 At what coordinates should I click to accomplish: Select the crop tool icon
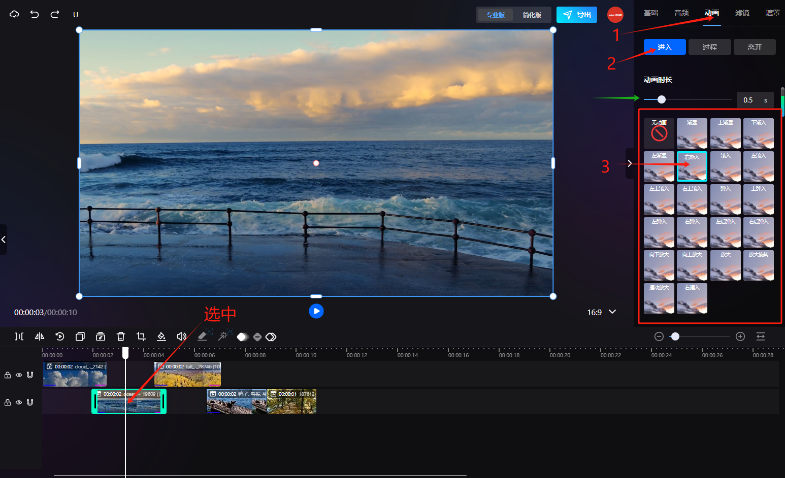point(141,336)
